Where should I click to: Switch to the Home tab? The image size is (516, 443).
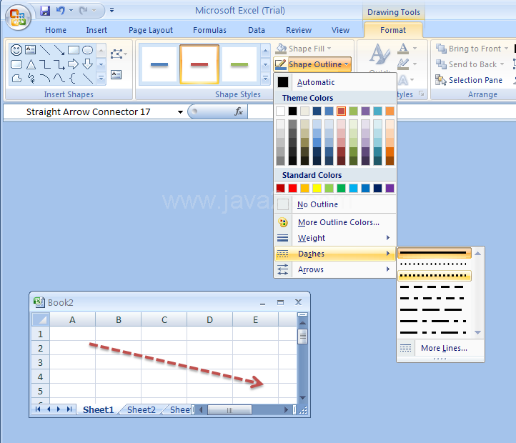(56, 30)
